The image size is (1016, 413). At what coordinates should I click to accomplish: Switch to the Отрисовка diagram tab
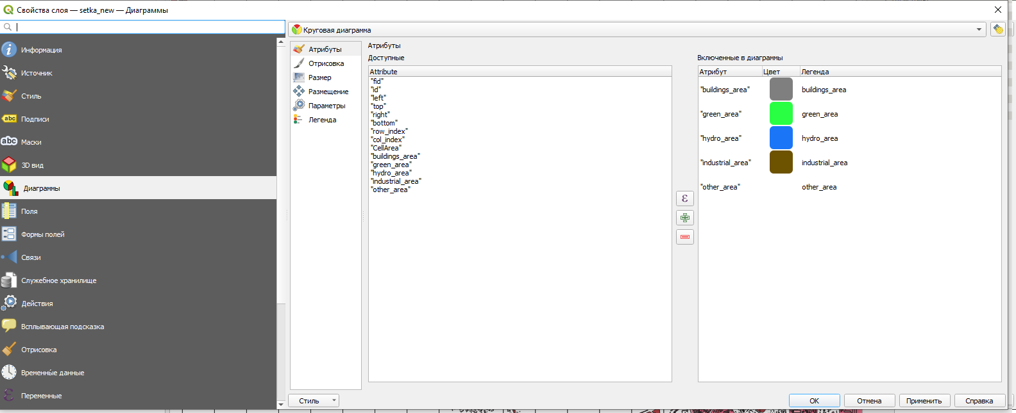point(326,63)
